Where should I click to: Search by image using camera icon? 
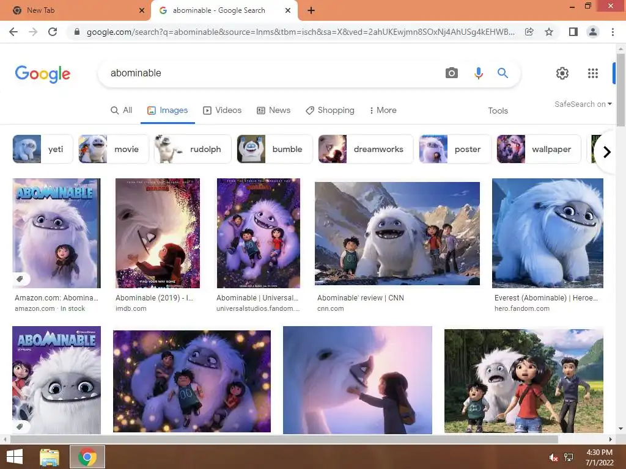click(x=452, y=73)
